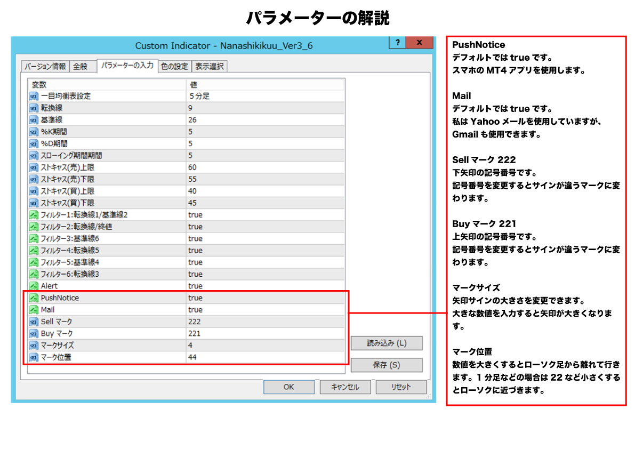Click the icon beside Buy マーク row
Screen dimensions: 635x449
pos(34,334)
